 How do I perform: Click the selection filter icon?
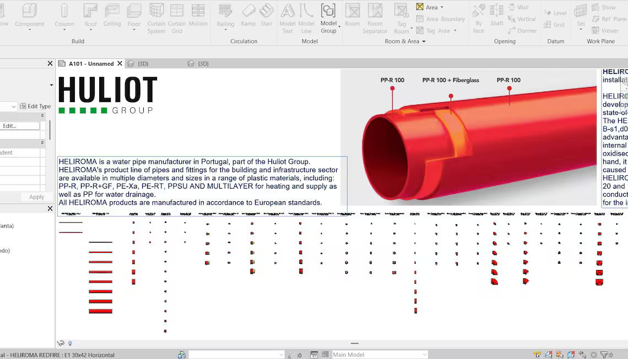(605, 355)
